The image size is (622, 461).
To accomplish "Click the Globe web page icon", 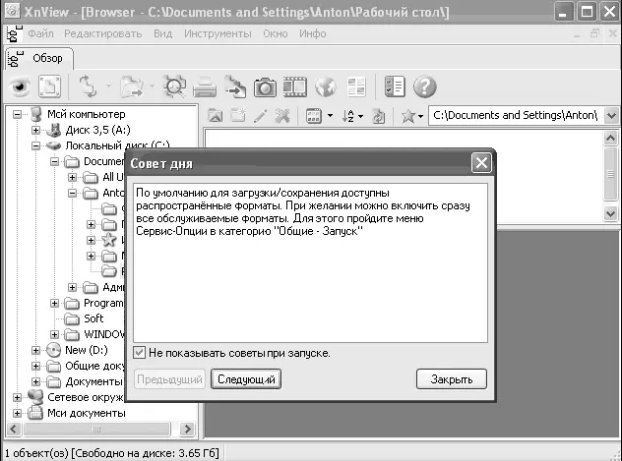I will (x=326, y=86).
